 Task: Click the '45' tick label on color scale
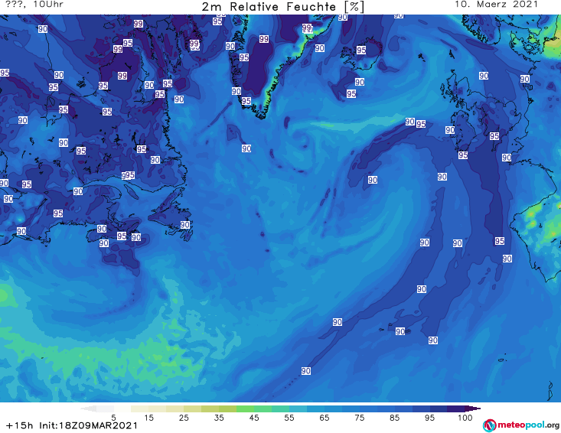254,418
